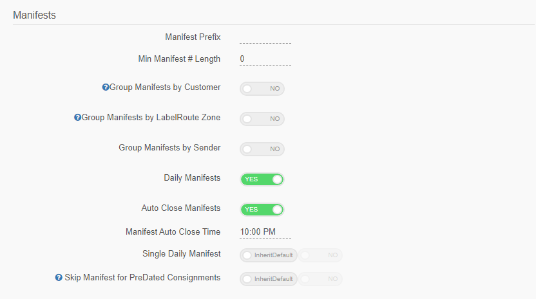This screenshot has height=299, width=536.
Task: Toggle Skip Manifest PreDated NO switch
Action: click(x=320, y=279)
